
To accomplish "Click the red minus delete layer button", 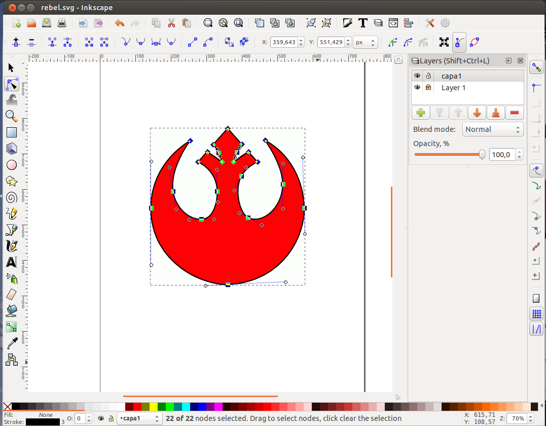I will pos(515,113).
